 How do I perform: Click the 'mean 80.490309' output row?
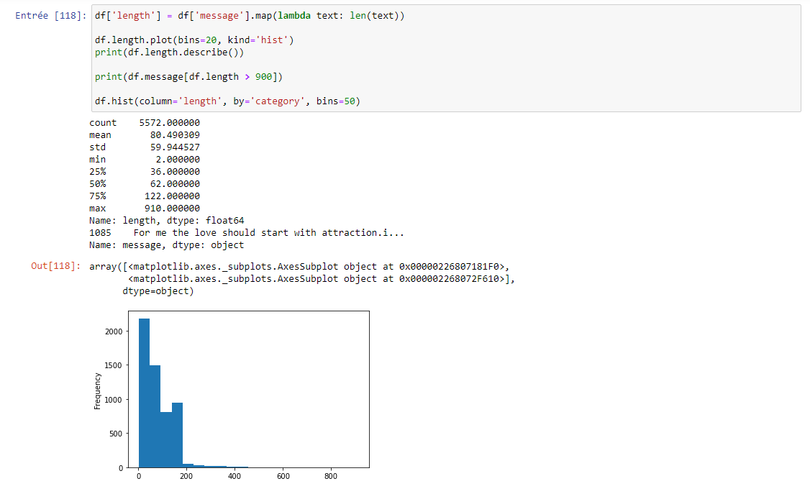click(144, 135)
